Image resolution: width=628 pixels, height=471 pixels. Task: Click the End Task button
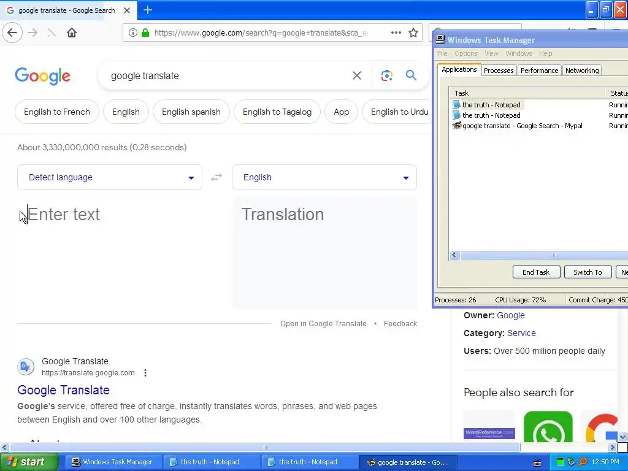click(x=536, y=272)
